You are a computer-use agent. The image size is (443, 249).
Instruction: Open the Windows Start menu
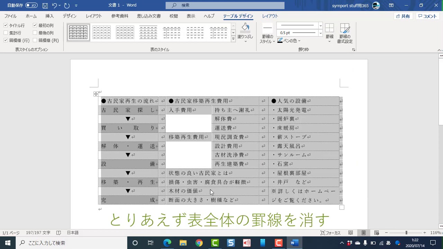coord(8,243)
